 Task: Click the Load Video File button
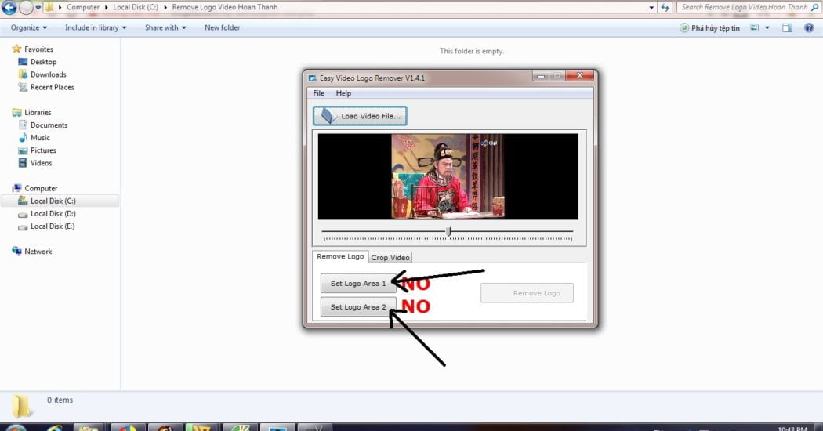[360, 116]
